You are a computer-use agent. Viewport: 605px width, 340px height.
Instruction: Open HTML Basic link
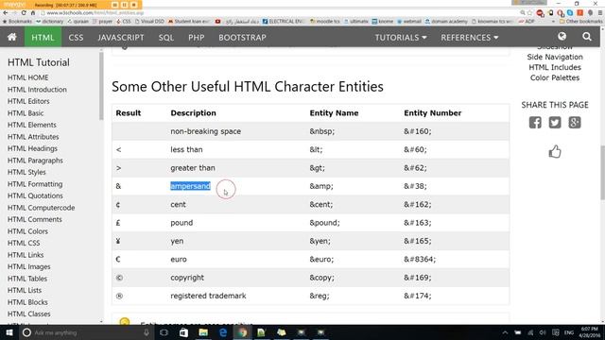click(x=26, y=113)
